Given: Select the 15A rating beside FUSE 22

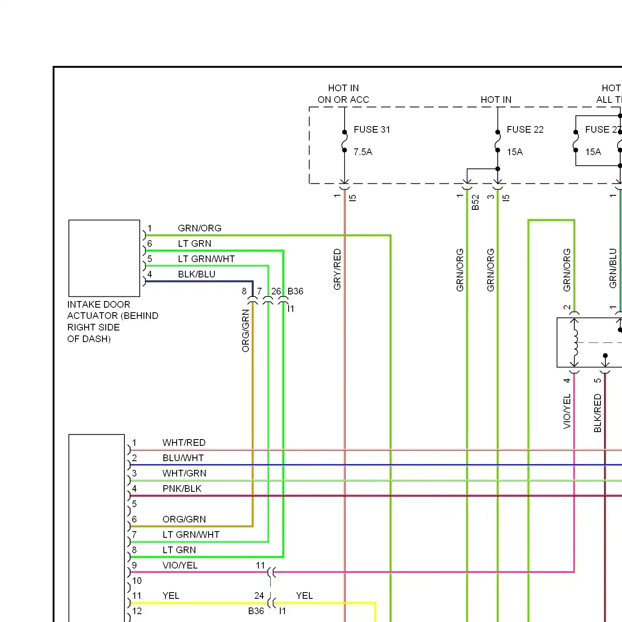Looking at the screenshot, I should pyautogui.click(x=515, y=152).
